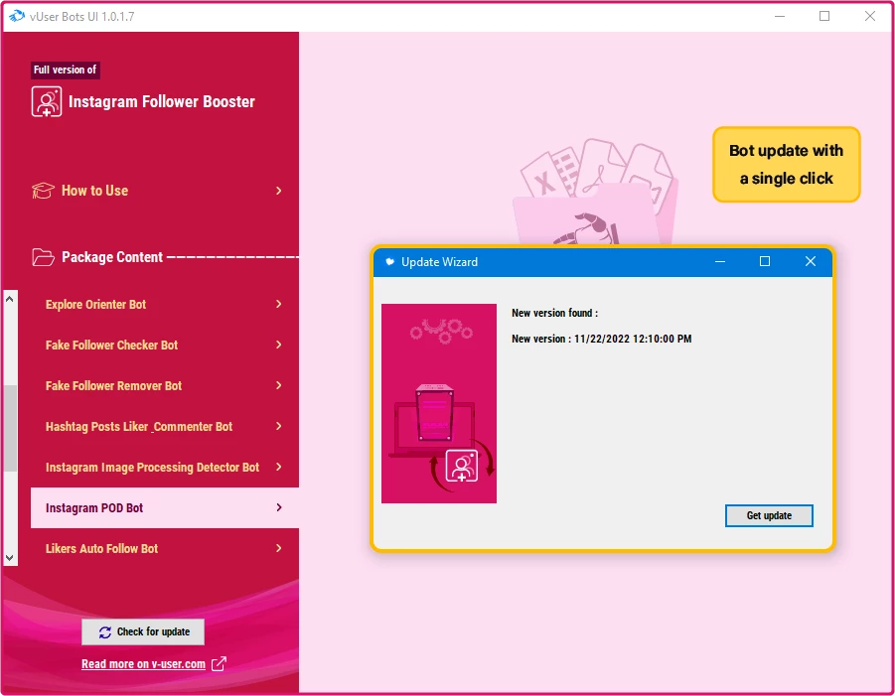The width and height of the screenshot is (895, 696).
Task: Click the bot list scrollbar down arrow
Action: pyautogui.click(x=10, y=558)
